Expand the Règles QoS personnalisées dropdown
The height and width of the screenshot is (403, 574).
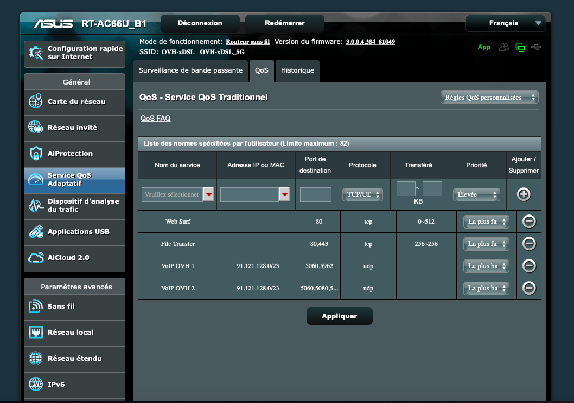[489, 97]
